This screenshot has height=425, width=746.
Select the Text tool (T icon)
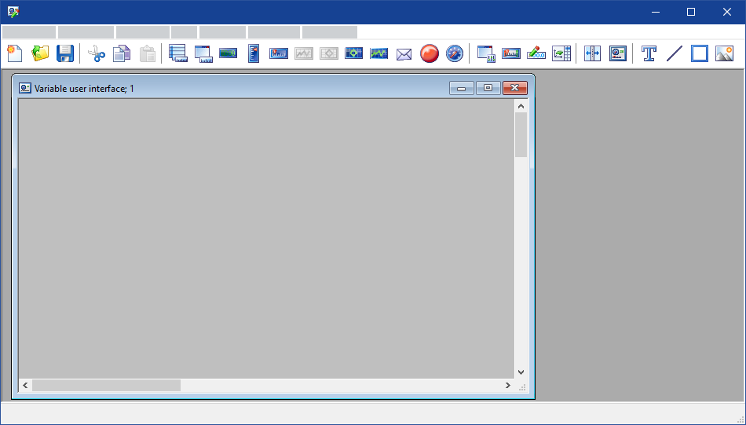649,53
